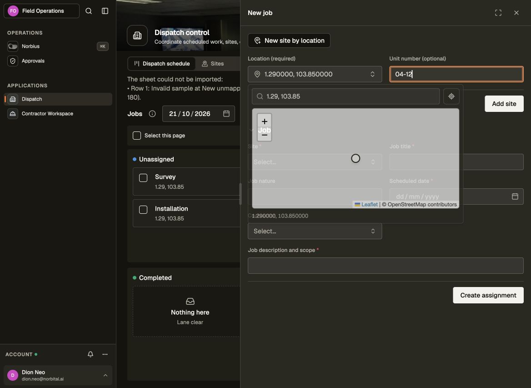This screenshot has width=531, height=388.
Task: Open the calendar icon in Jobs date field
Action: click(x=226, y=114)
